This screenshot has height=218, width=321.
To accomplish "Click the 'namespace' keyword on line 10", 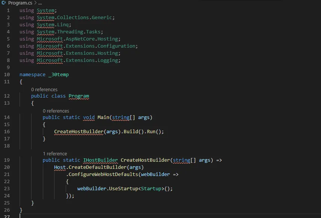I will (32, 75).
